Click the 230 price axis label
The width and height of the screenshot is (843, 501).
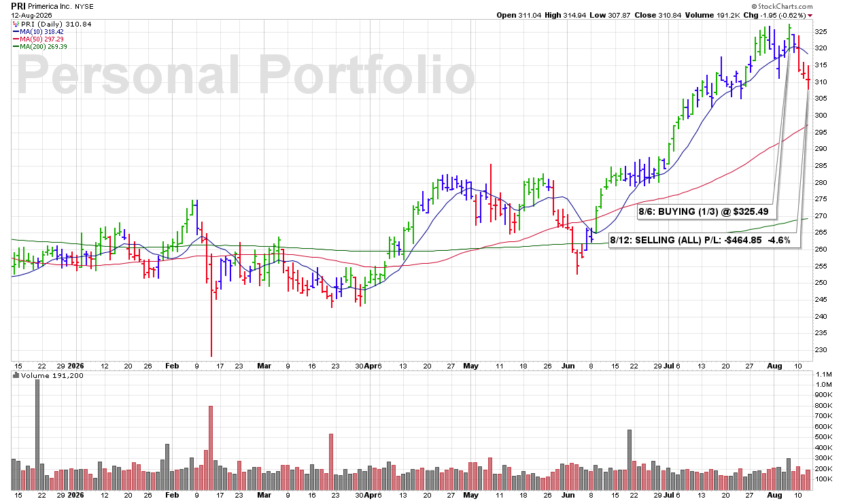click(821, 350)
